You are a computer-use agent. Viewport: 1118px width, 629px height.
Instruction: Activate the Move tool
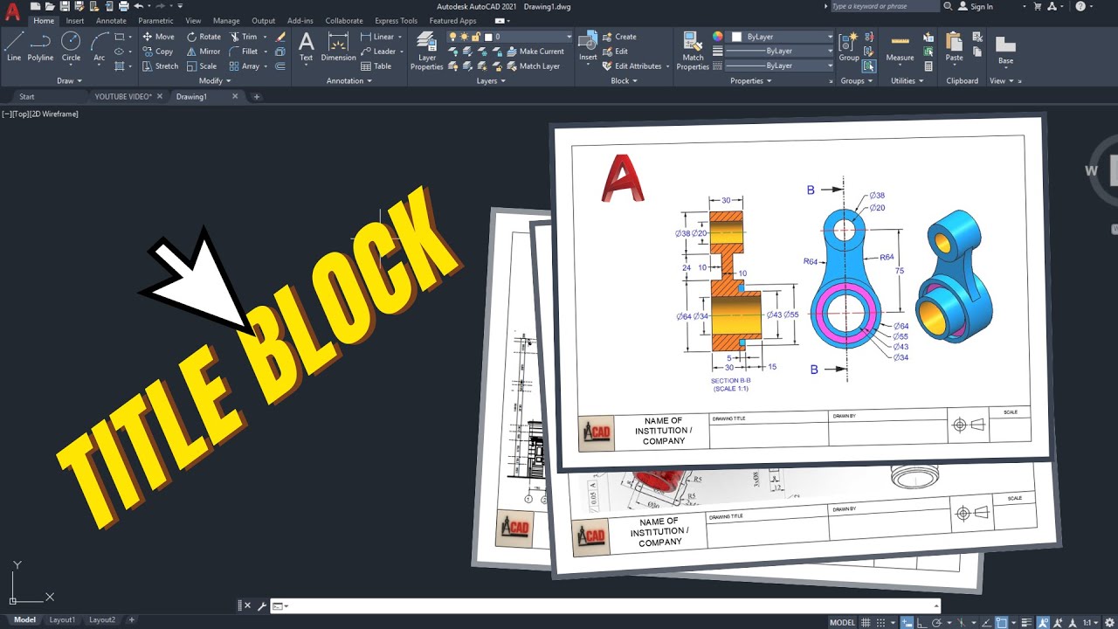coord(158,37)
